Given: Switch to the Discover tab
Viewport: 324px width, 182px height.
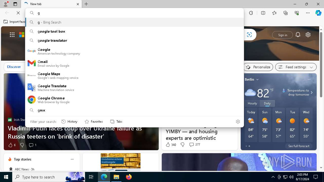Looking at the screenshot, I should [14, 67].
